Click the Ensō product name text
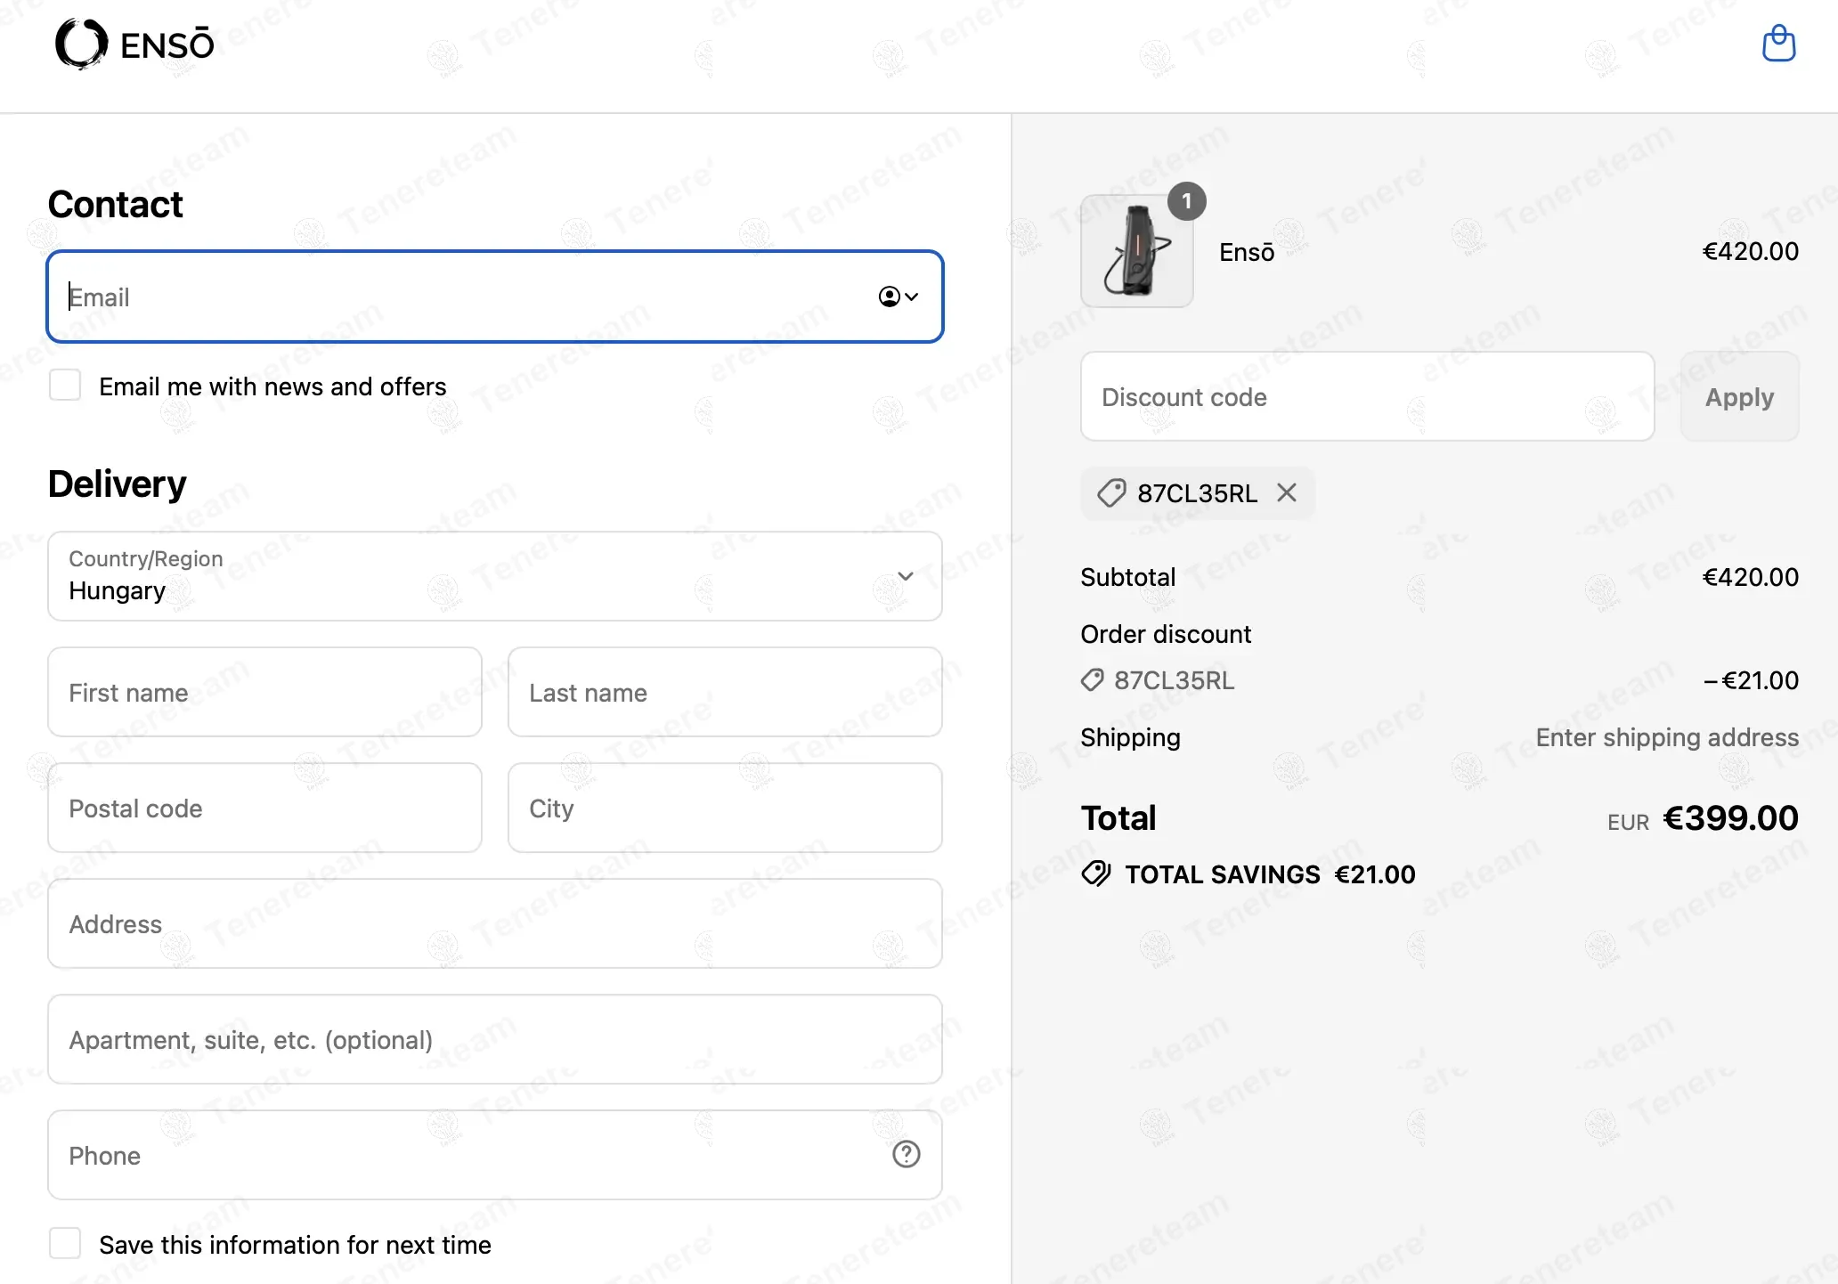 tap(1247, 252)
